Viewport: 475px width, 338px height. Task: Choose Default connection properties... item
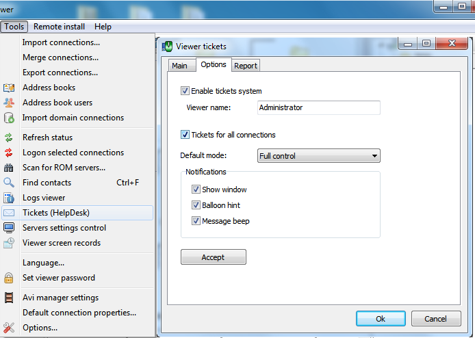pos(77,313)
